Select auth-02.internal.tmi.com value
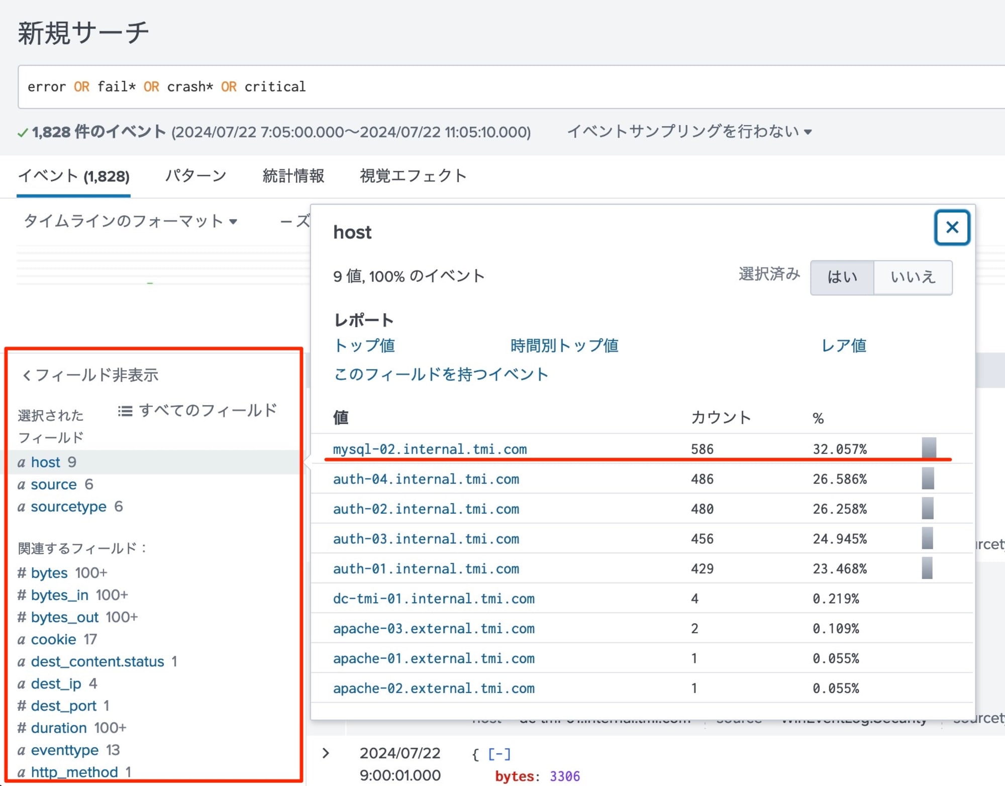 pos(426,509)
